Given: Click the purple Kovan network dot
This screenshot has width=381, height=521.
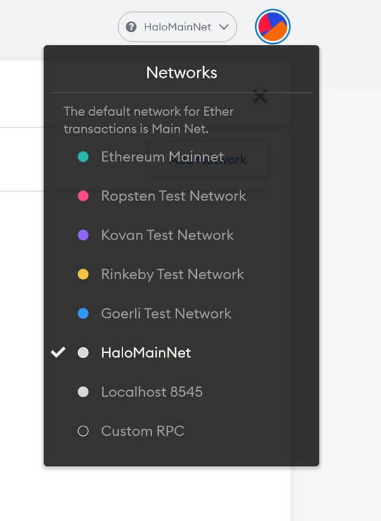Looking at the screenshot, I should click(x=83, y=235).
